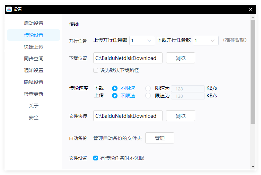This screenshot has height=175, width=261.
Task: Click the 管理自动备份的文件夹 label
Action: [x=118, y=138]
